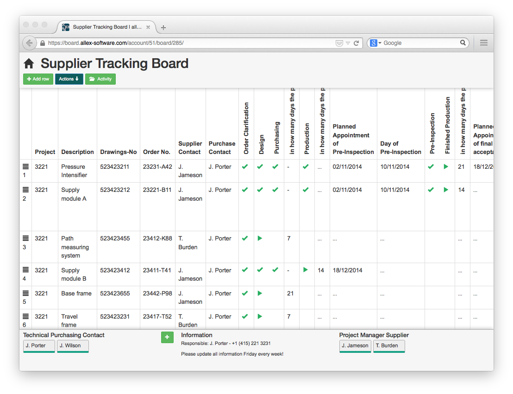
Task: Click Finished Production arrow for Supply module A
Action: [446, 190]
